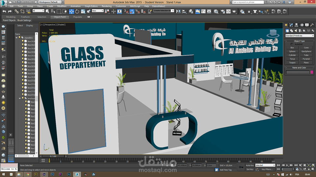Open the Create Selection Set dropdown
The width and height of the screenshot is (316, 177).
coord(164,11)
